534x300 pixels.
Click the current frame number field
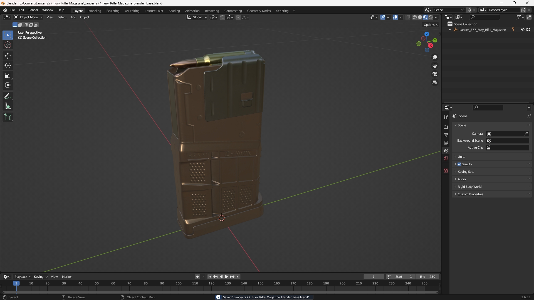pos(374,277)
